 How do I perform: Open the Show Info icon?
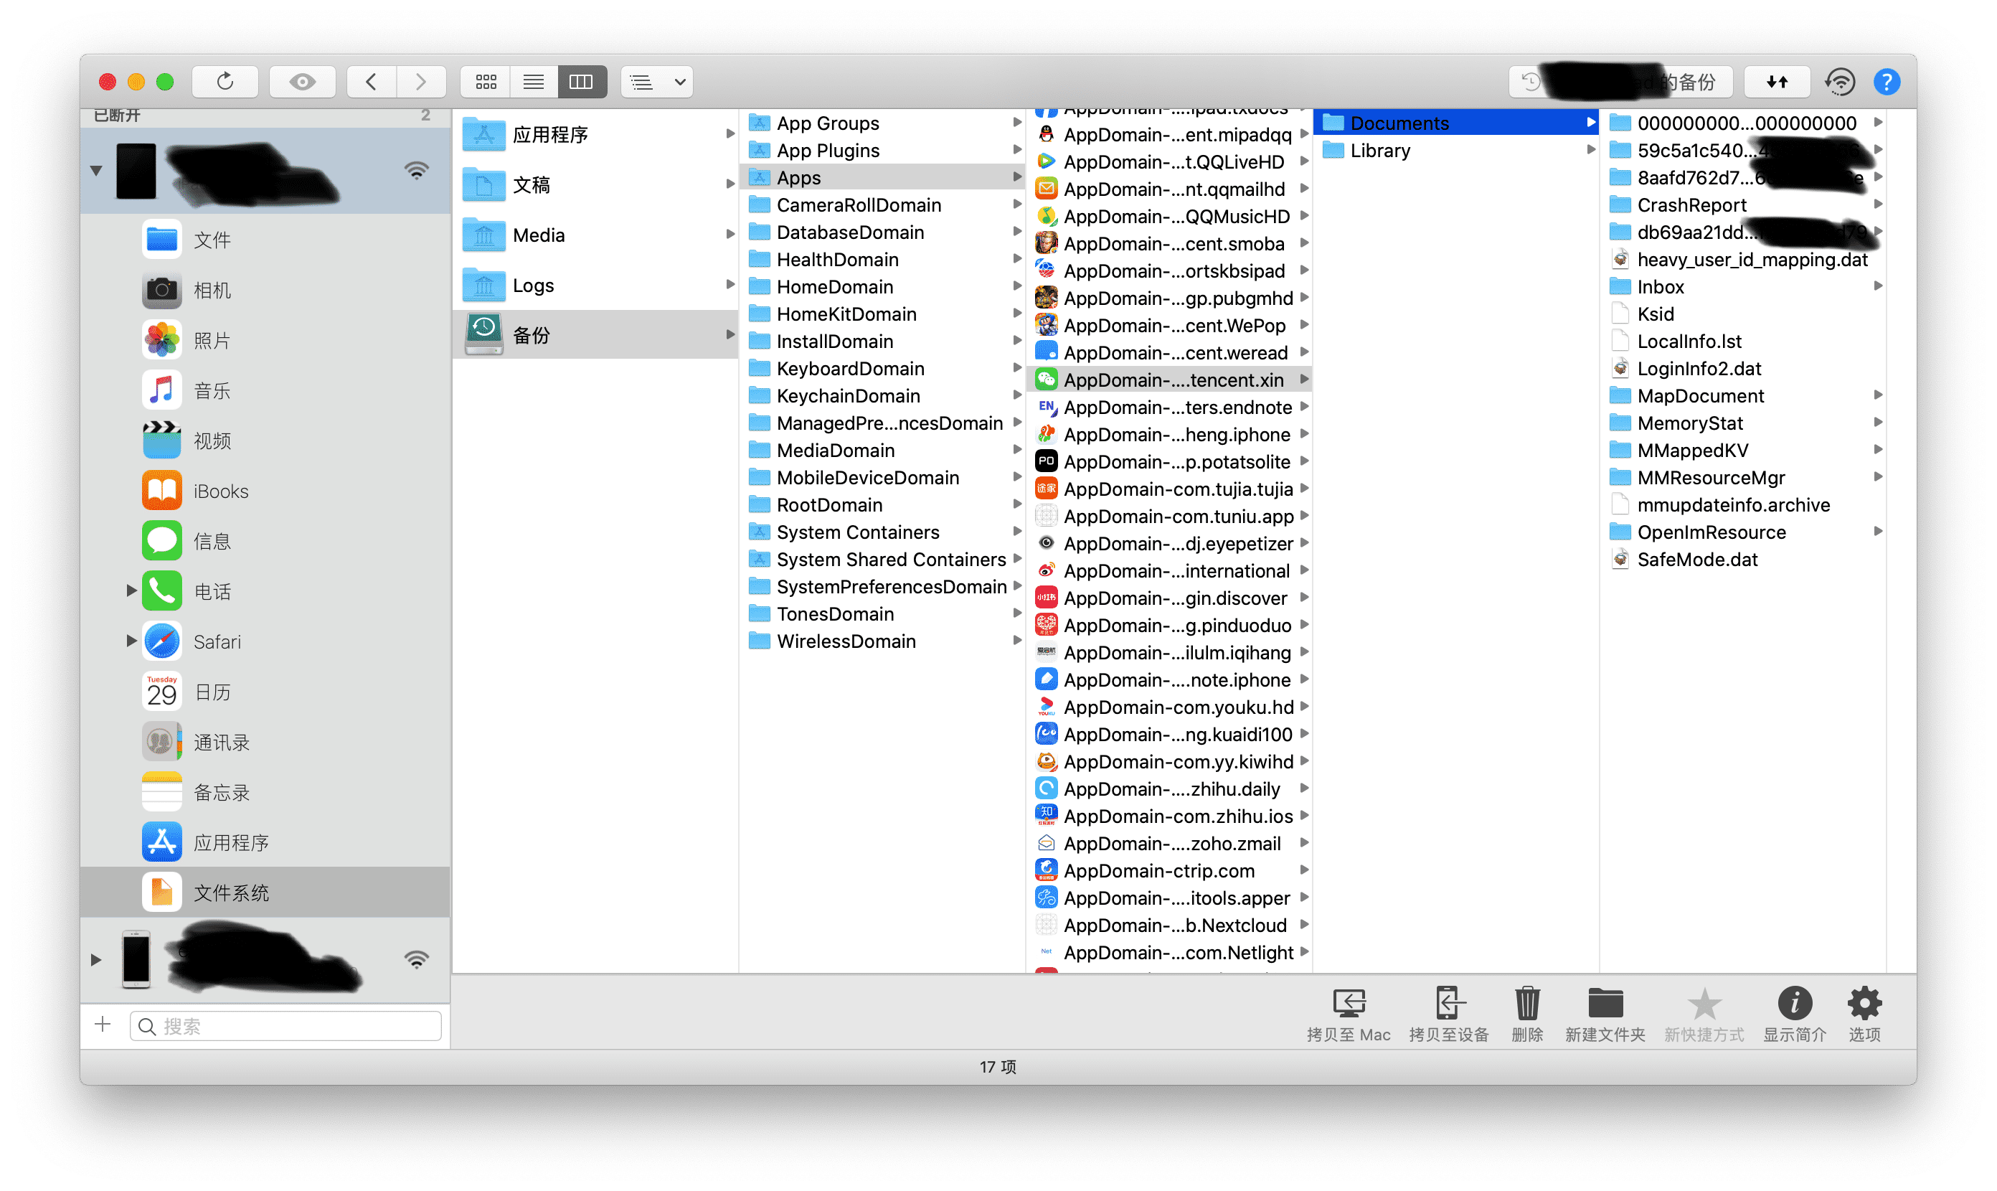click(1794, 1003)
